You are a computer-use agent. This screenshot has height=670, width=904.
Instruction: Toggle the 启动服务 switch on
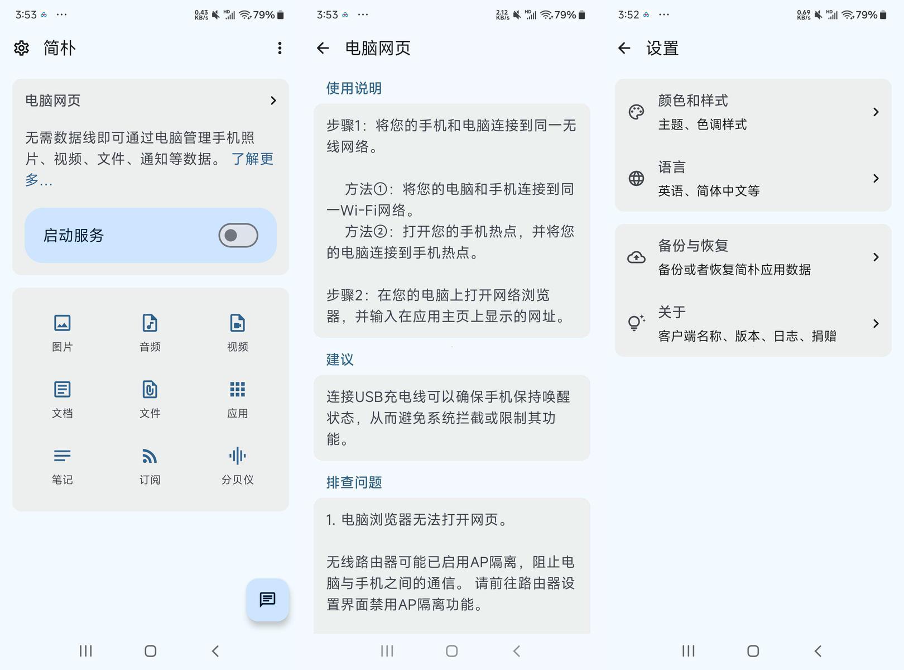238,235
